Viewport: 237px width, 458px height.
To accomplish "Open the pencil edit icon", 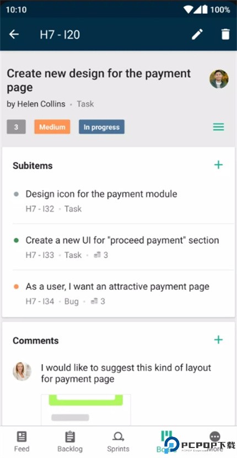I will [x=197, y=34].
